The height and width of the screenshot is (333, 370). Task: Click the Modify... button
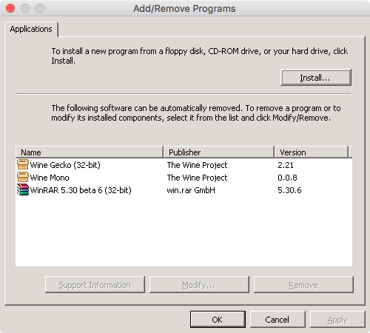click(199, 285)
